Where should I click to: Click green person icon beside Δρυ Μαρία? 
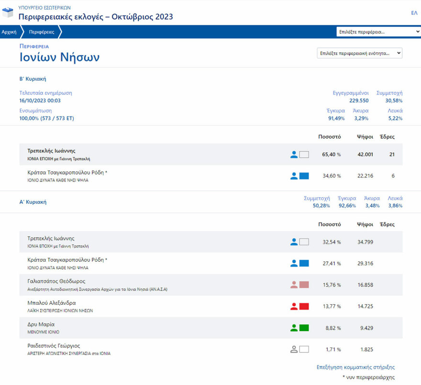(294, 328)
